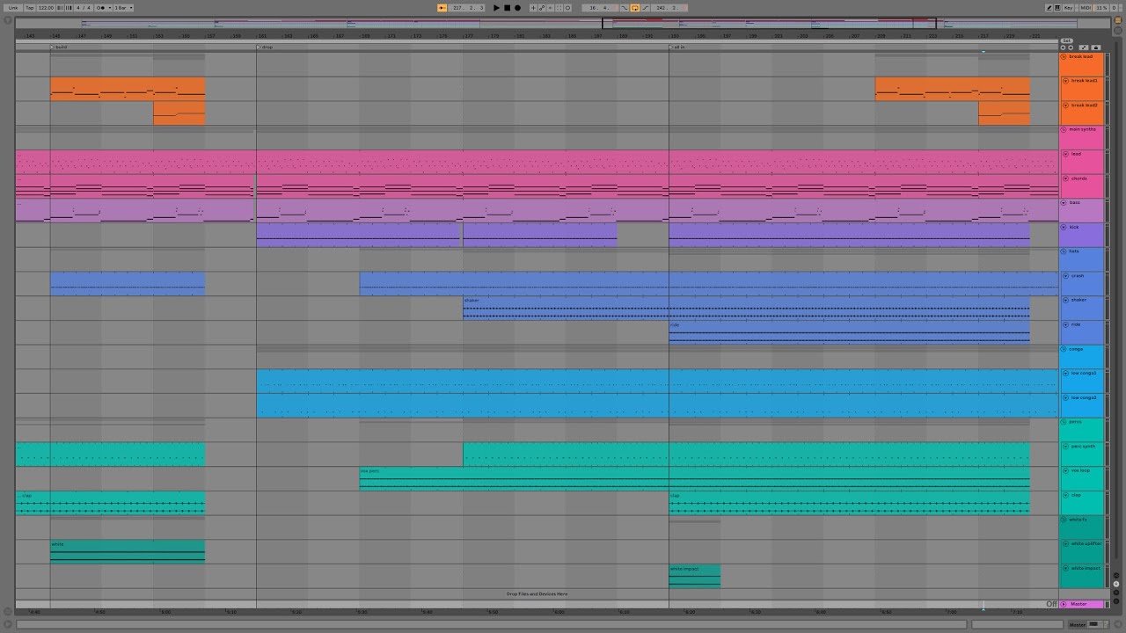Unfold the break lead1 track

coord(1065,81)
